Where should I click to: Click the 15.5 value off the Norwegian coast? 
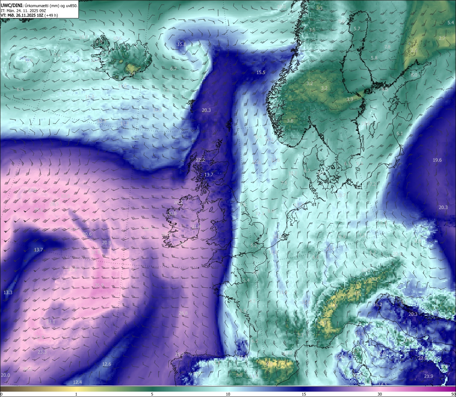(x=261, y=72)
